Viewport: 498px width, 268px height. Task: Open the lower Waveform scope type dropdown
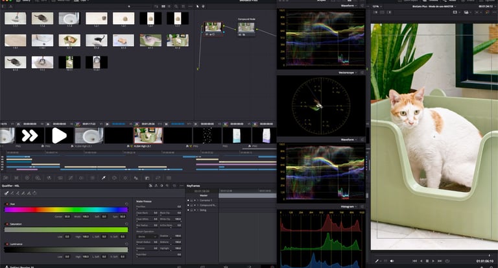(349, 140)
